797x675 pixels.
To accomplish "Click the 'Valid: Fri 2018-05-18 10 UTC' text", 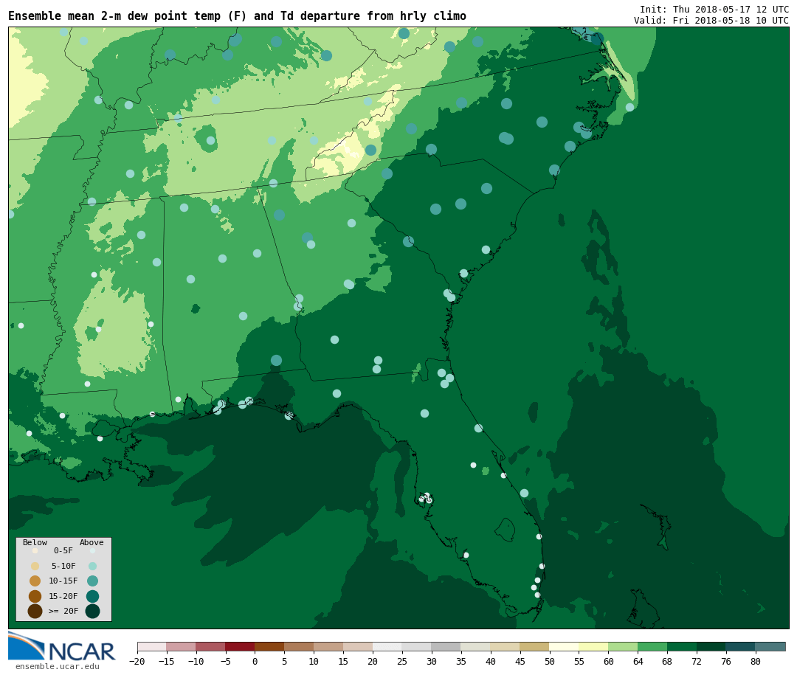I will click(711, 21).
